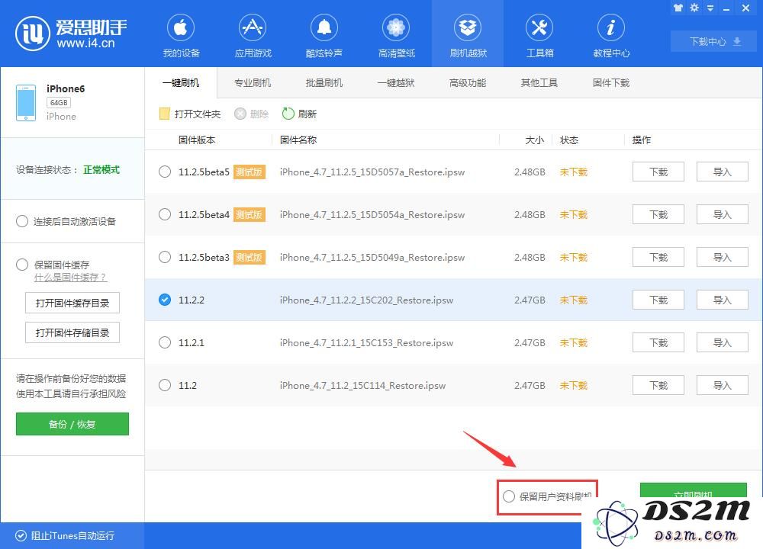Screen dimensions: 763x549
Task: Click the yellow 打开文件夹 folder icon
Action: (165, 114)
